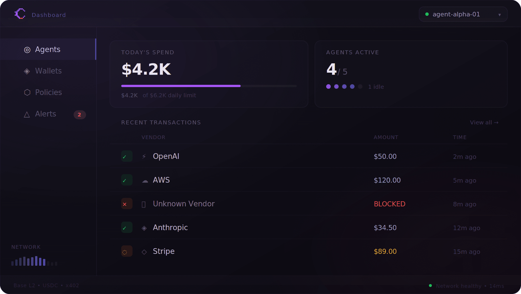
Task: Open the agent-alpha-01 agent selector dropdown
Action: pos(463,14)
